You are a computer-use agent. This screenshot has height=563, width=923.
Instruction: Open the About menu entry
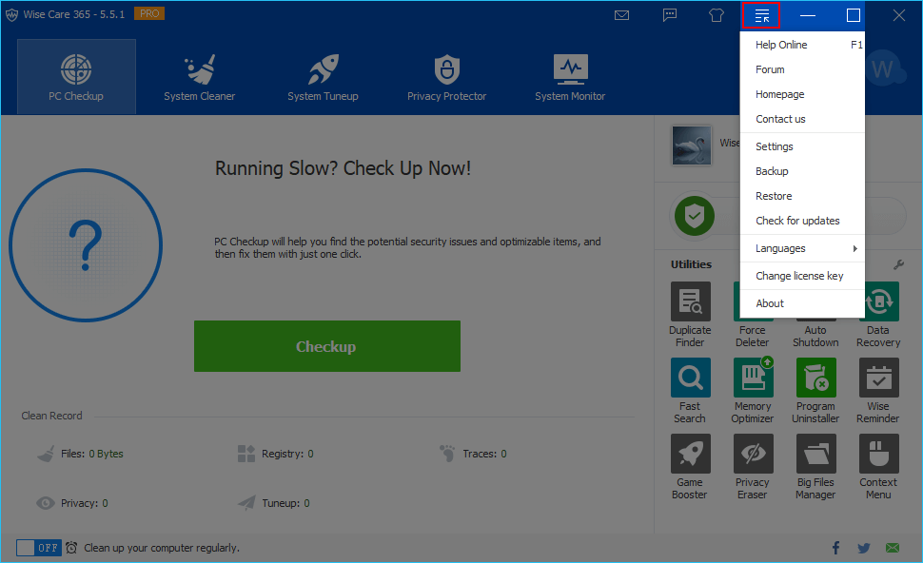[802, 303]
